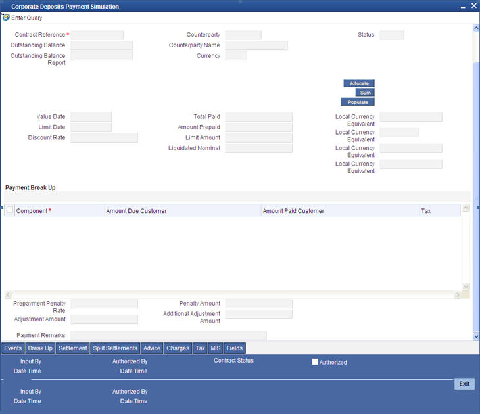
Task: Click the Amount Due Customer column header
Action: pos(183,211)
